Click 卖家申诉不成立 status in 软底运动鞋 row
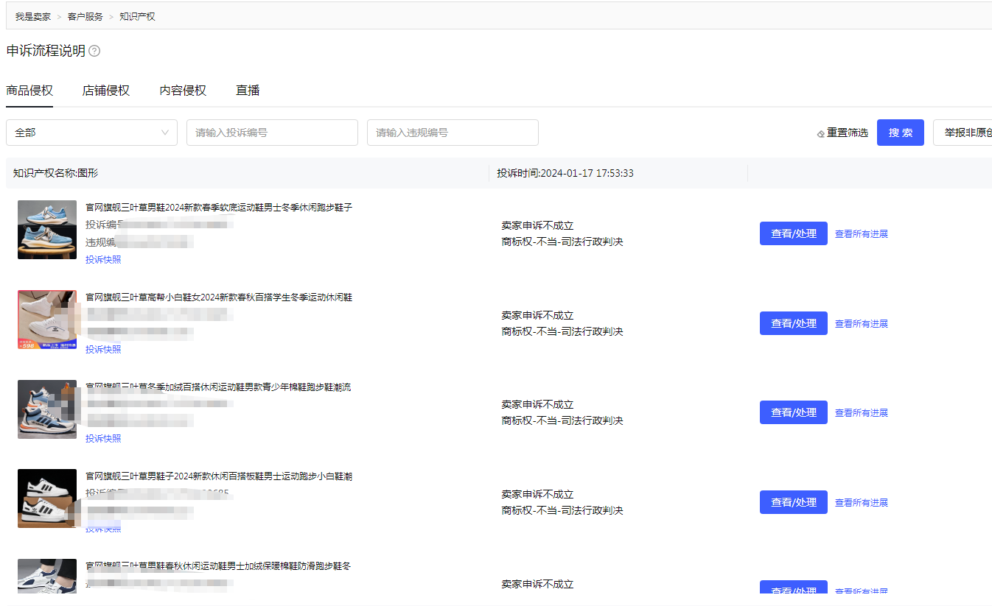The height and width of the screenshot is (606, 992). [x=537, y=226]
